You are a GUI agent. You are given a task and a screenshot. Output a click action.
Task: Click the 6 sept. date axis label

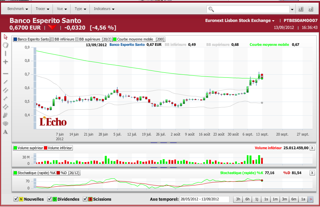tap(248, 134)
